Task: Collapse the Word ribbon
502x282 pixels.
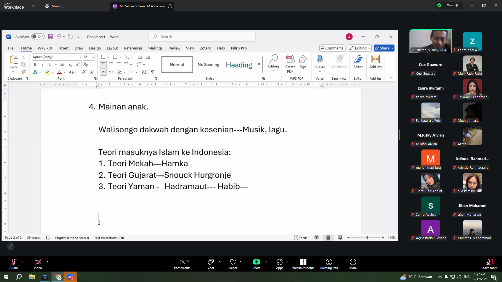Action: click(391, 78)
